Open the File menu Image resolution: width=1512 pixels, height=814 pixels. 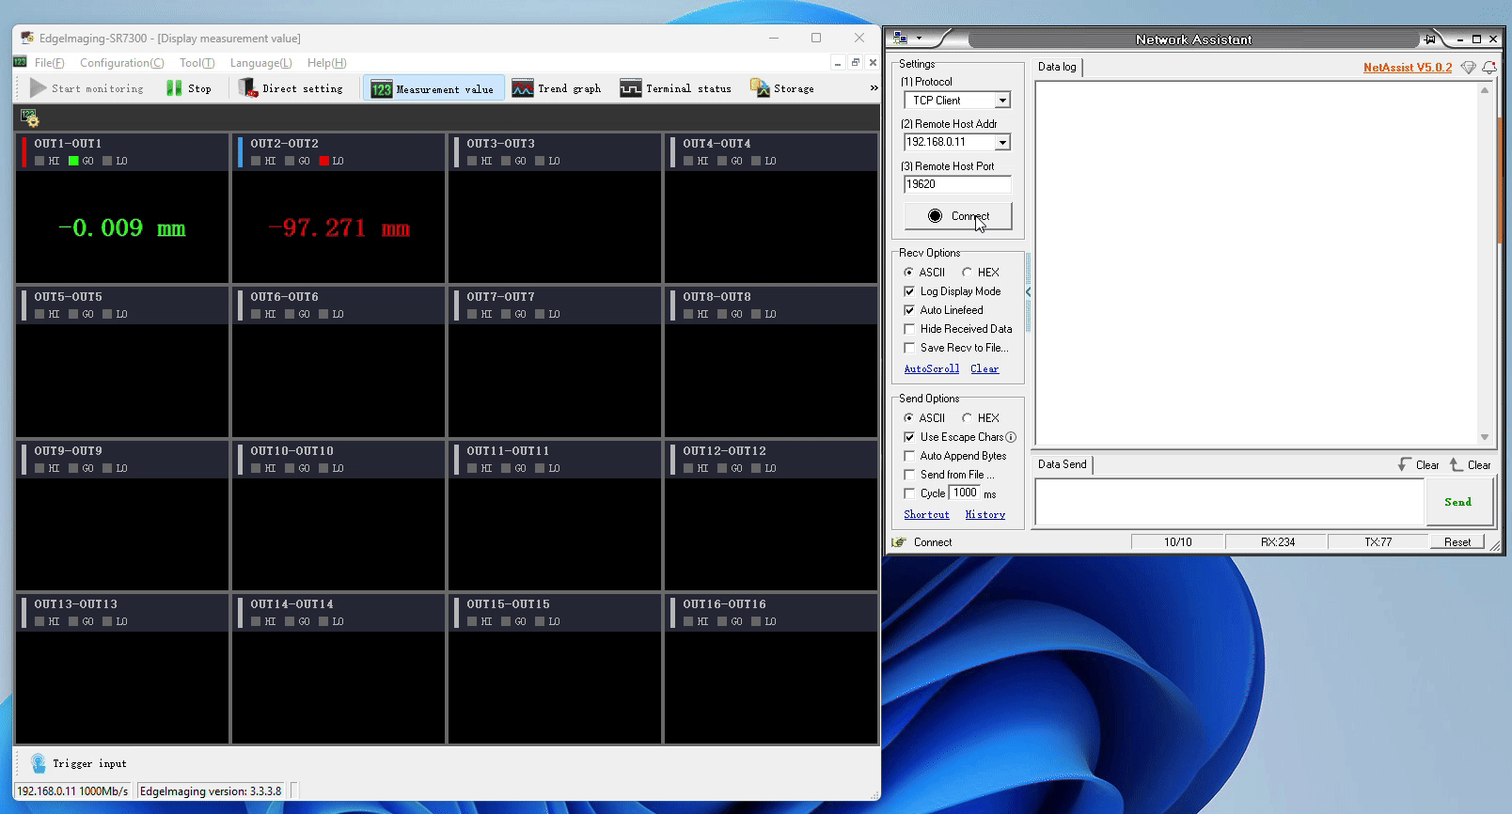[x=49, y=63]
